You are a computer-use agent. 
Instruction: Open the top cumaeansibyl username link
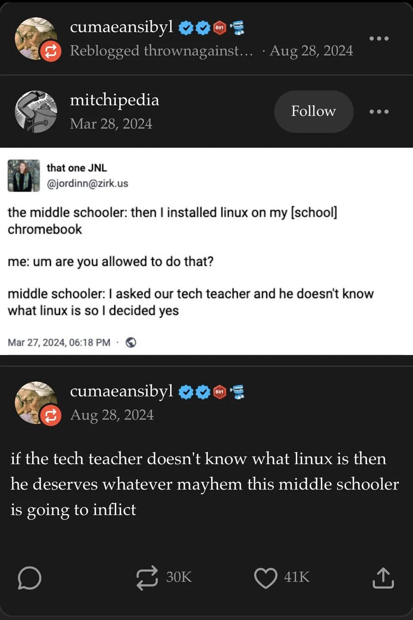tap(122, 27)
